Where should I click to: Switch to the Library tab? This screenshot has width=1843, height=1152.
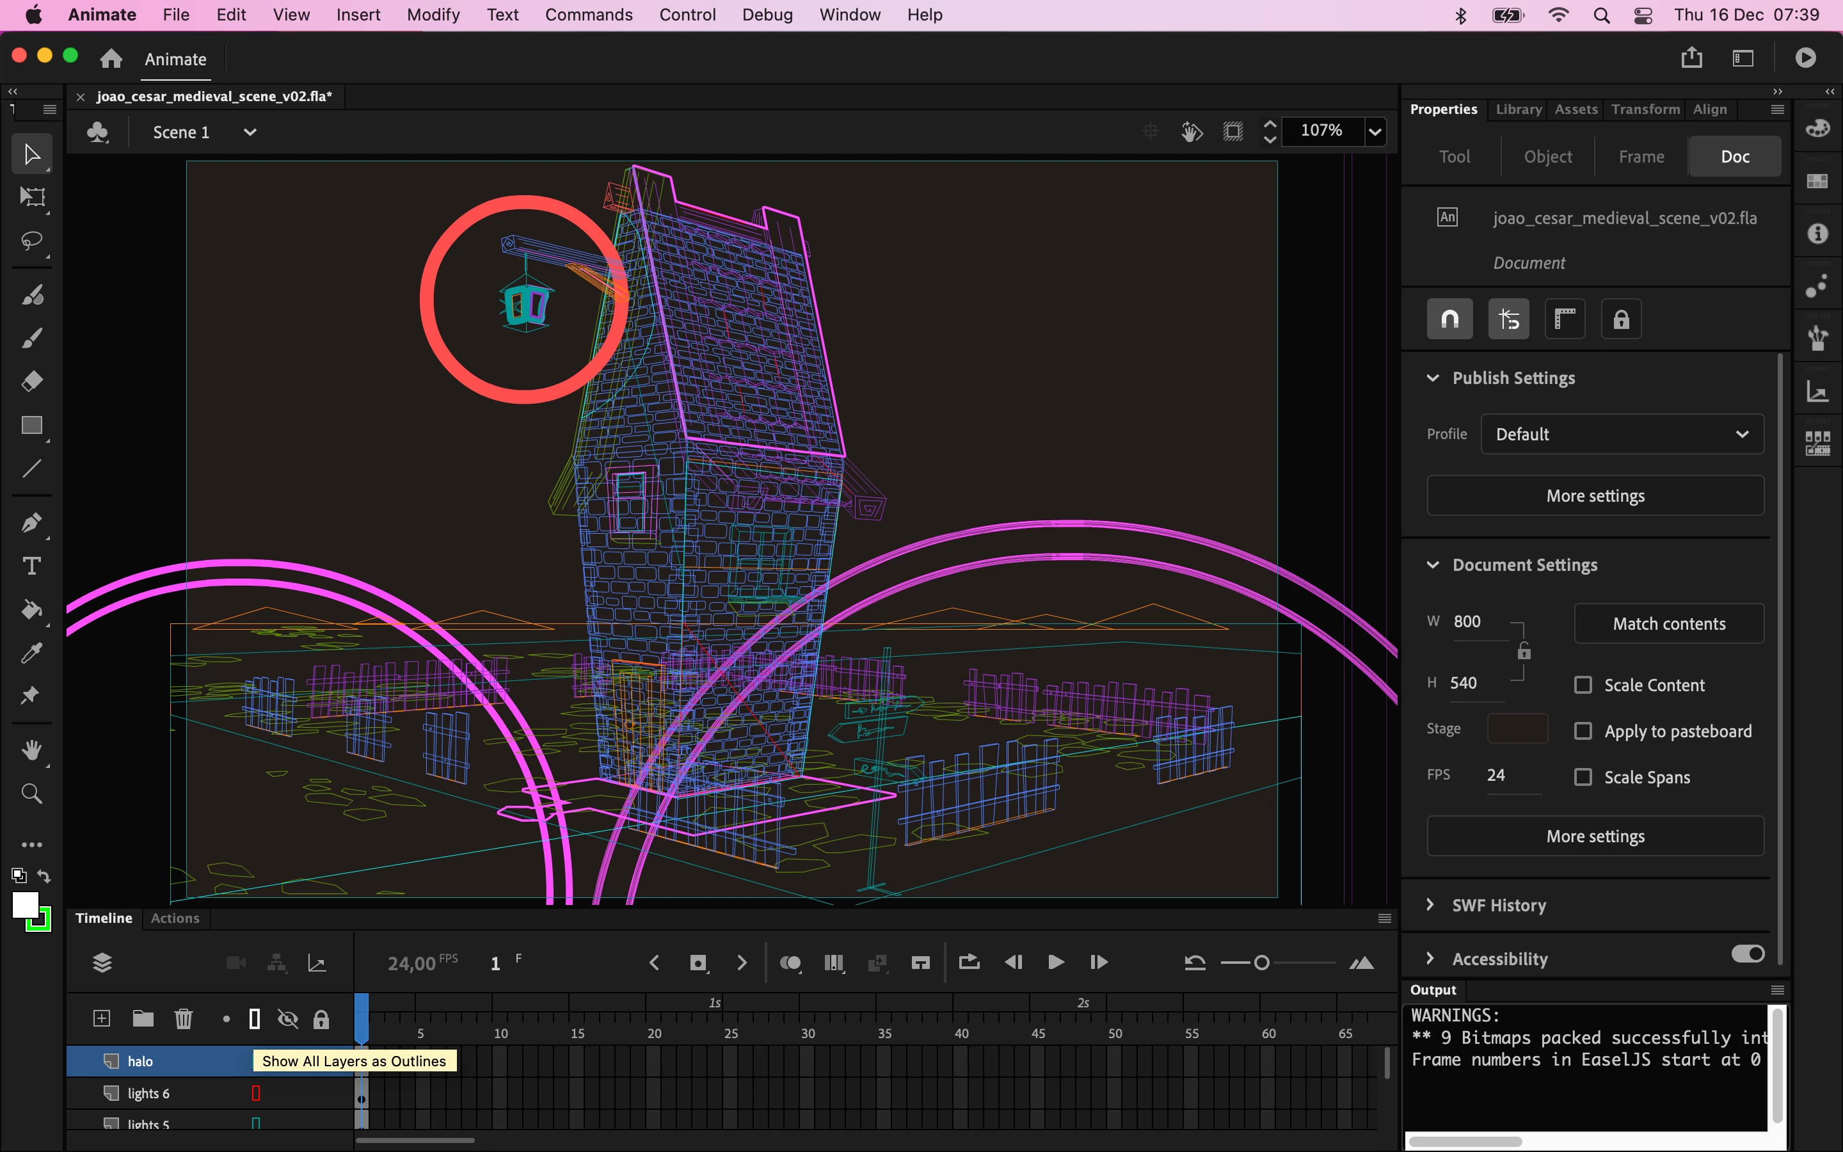1518,109
